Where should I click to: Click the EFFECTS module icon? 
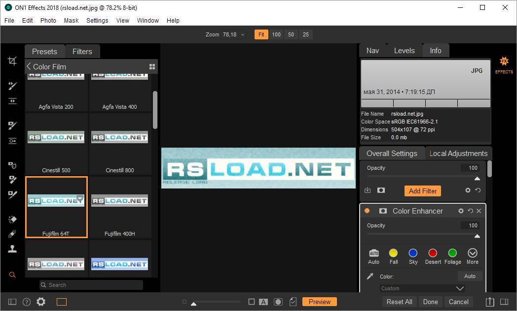[x=504, y=64]
